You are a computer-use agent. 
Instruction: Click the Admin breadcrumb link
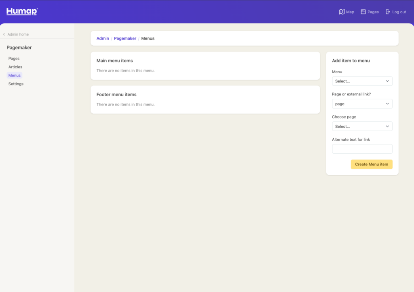[x=103, y=38]
